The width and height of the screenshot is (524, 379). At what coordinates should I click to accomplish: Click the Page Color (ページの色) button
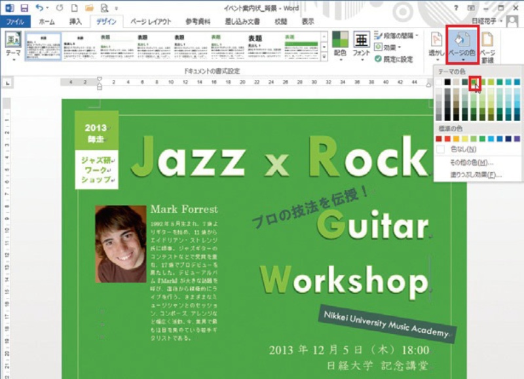(x=463, y=45)
